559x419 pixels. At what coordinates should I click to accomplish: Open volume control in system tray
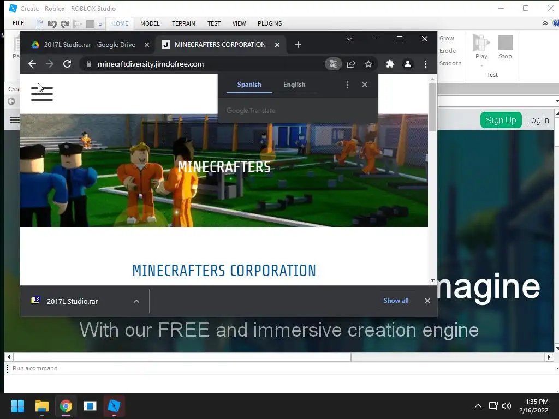[506, 406]
